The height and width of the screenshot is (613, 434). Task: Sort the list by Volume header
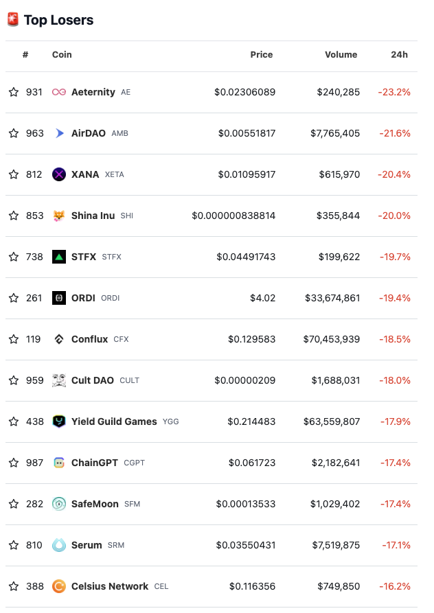point(341,55)
